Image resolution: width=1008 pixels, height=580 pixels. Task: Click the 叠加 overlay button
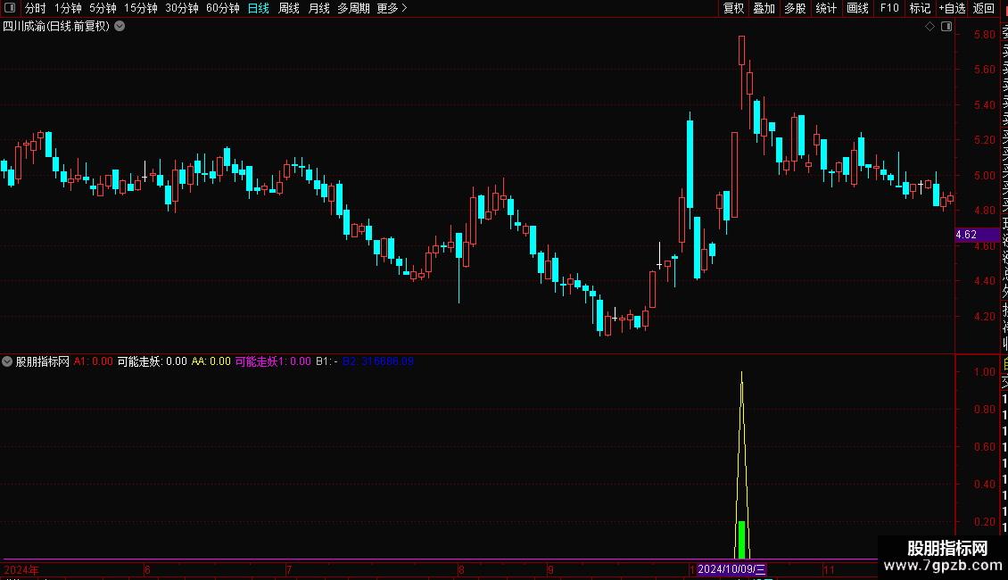[x=764, y=8]
